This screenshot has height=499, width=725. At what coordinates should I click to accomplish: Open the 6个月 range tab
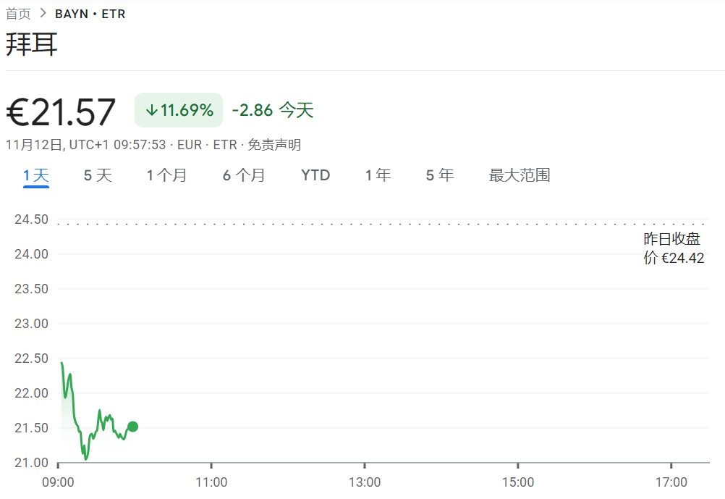point(244,175)
